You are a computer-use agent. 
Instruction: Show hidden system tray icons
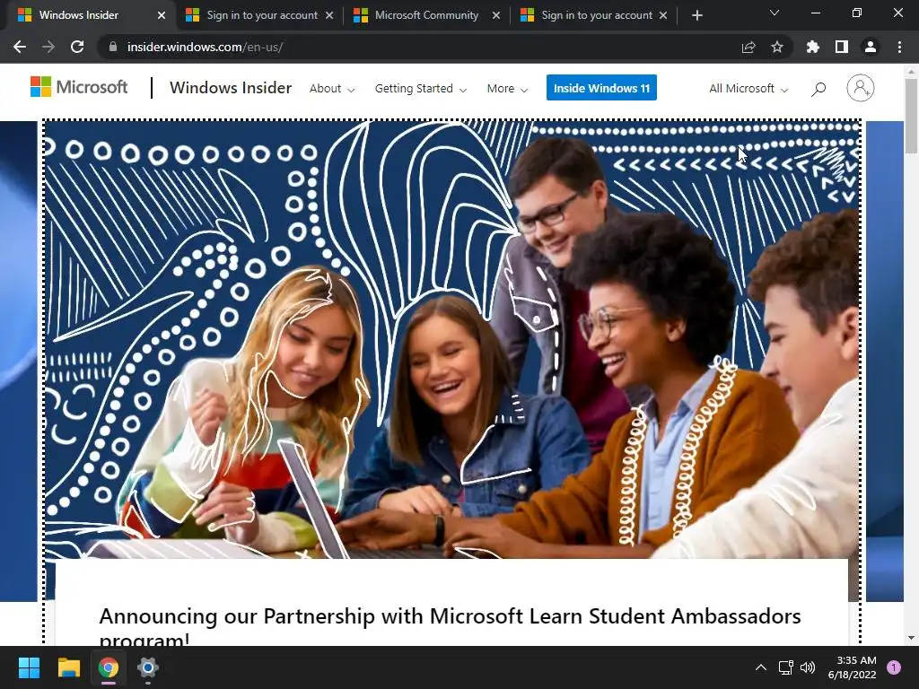pos(761,667)
